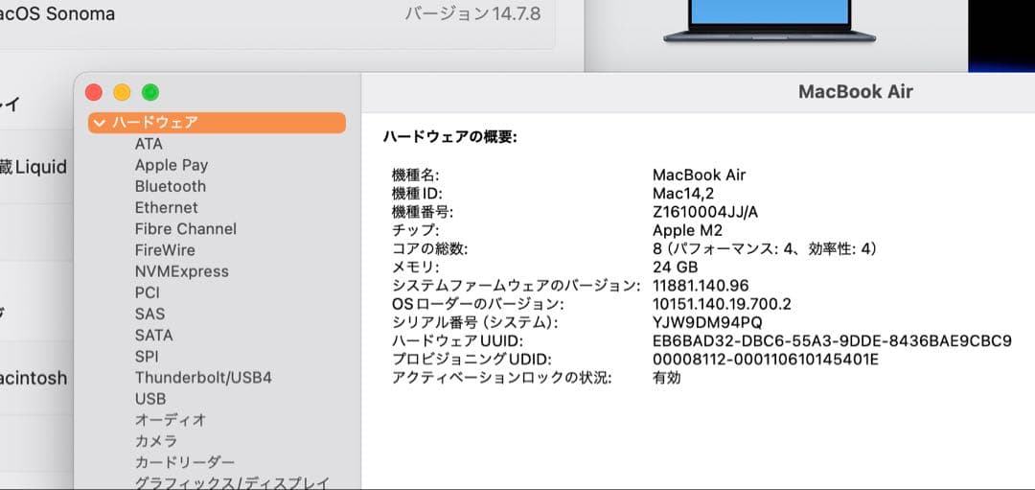Choose FireWire from the hardware list
The width and height of the screenshot is (1035, 490).
click(x=165, y=250)
